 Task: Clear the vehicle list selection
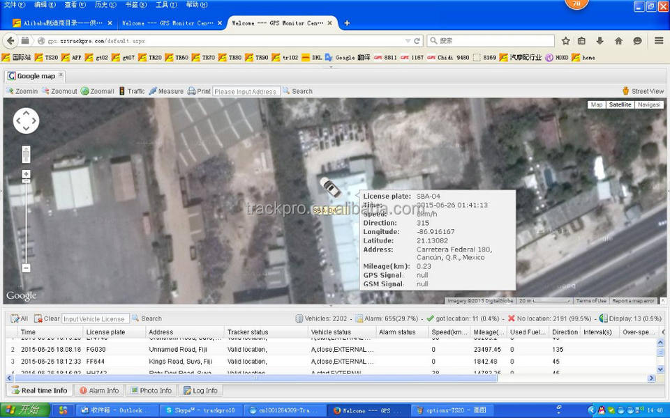[x=47, y=318]
